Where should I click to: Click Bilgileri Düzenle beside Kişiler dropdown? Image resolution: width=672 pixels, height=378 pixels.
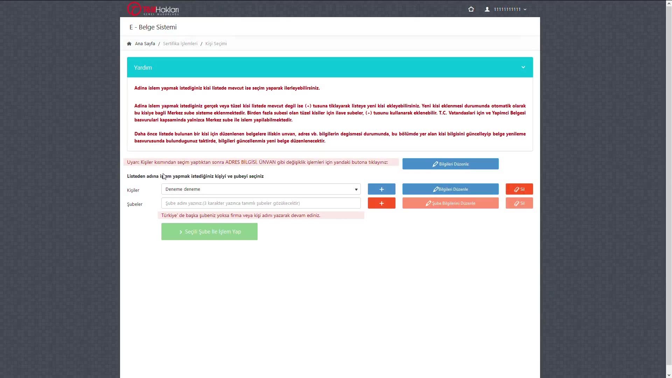(x=450, y=189)
